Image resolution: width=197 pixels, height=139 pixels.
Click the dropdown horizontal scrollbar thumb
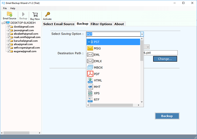coord(111,105)
